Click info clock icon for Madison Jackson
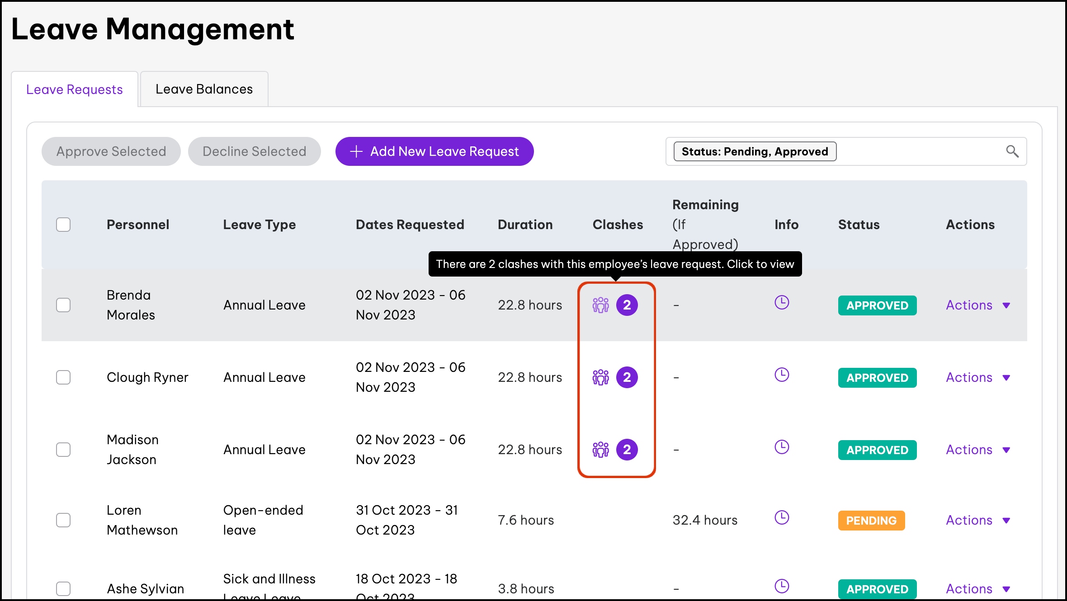1067x601 pixels. [x=781, y=447]
